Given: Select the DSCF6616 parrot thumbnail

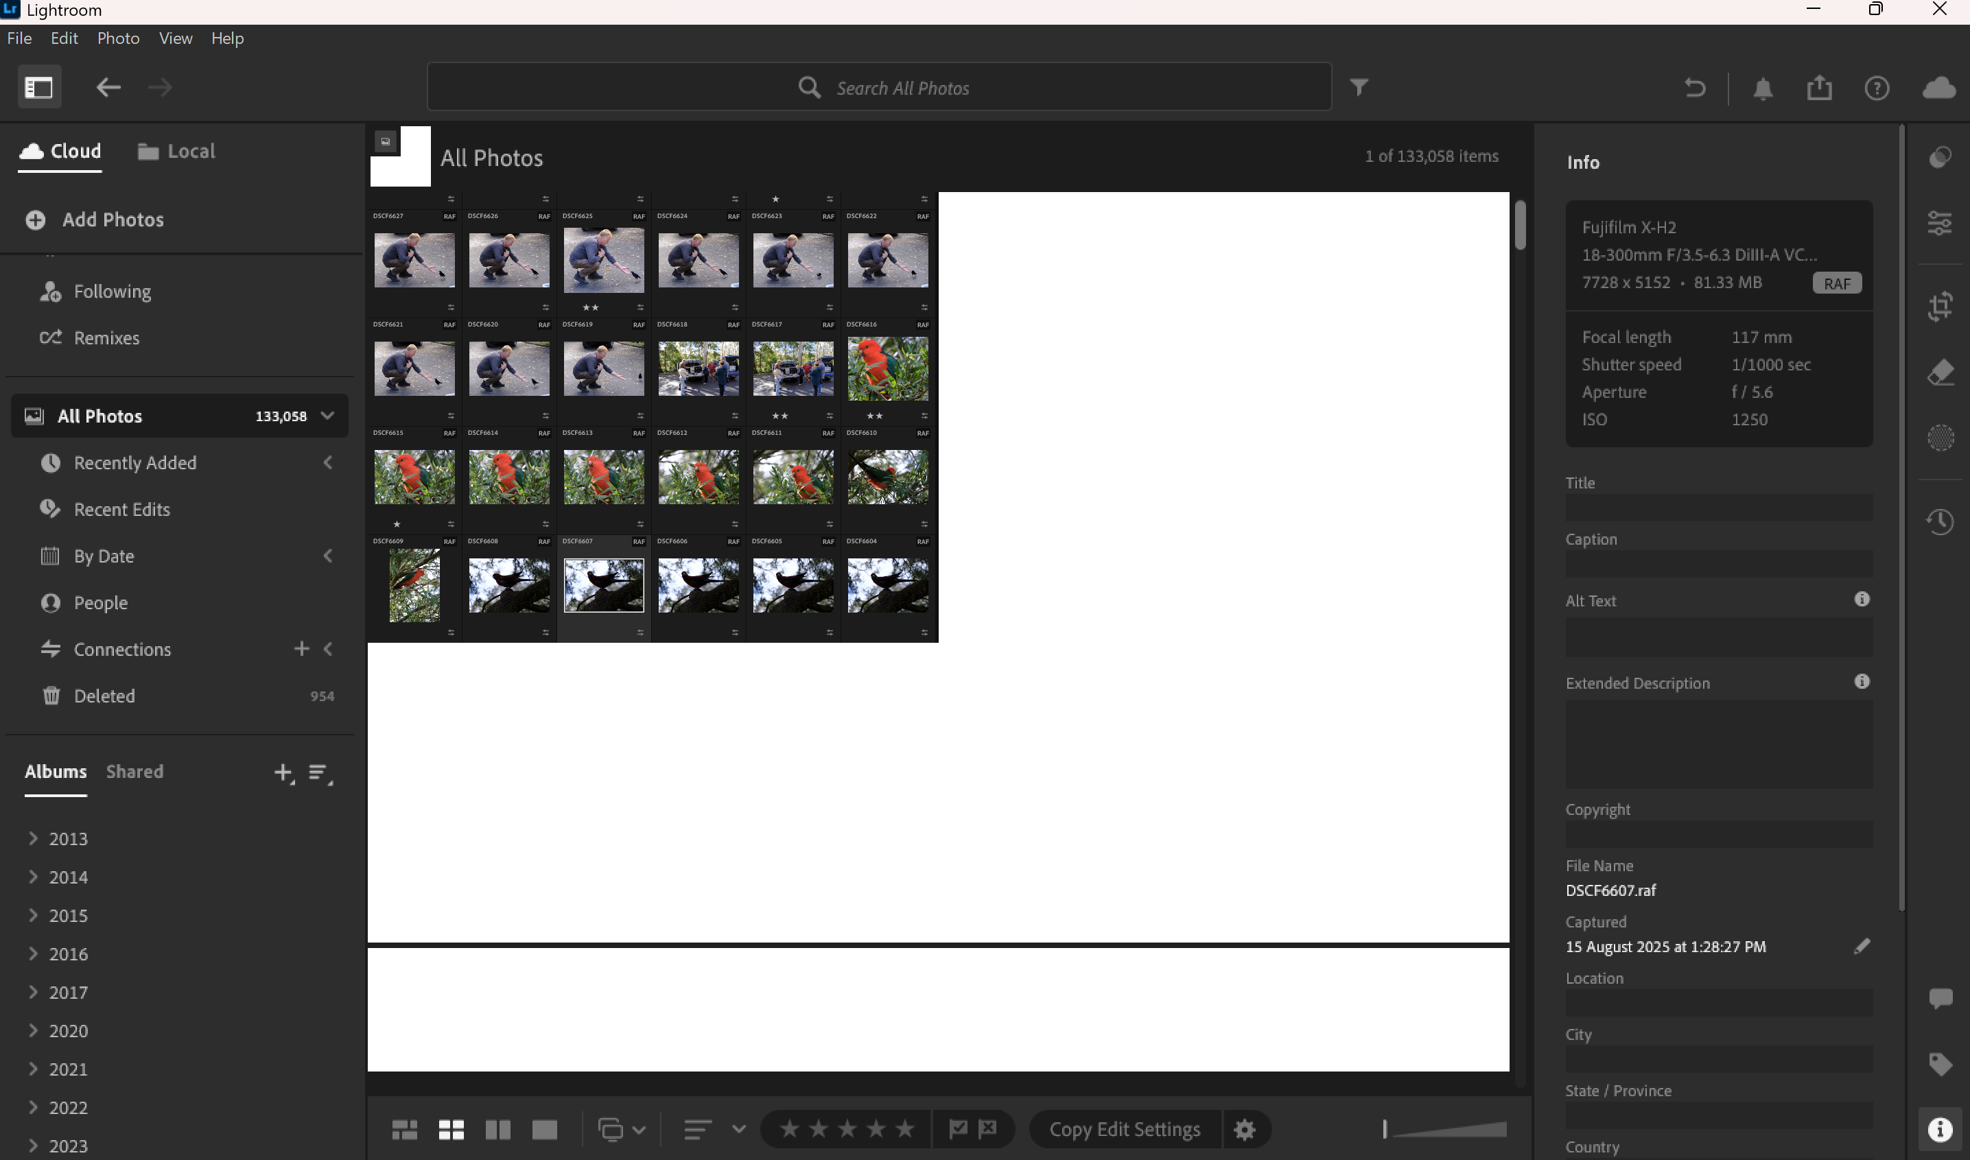Looking at the screenshot, I should click(887, 368).
